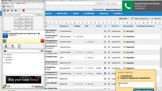
Task: Click the Добавить активность button
Action: [x=144, y=90]
